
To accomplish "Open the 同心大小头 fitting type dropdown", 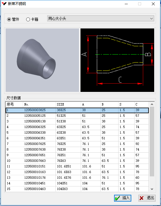I will pyautogui.click(x=101, y=18).
